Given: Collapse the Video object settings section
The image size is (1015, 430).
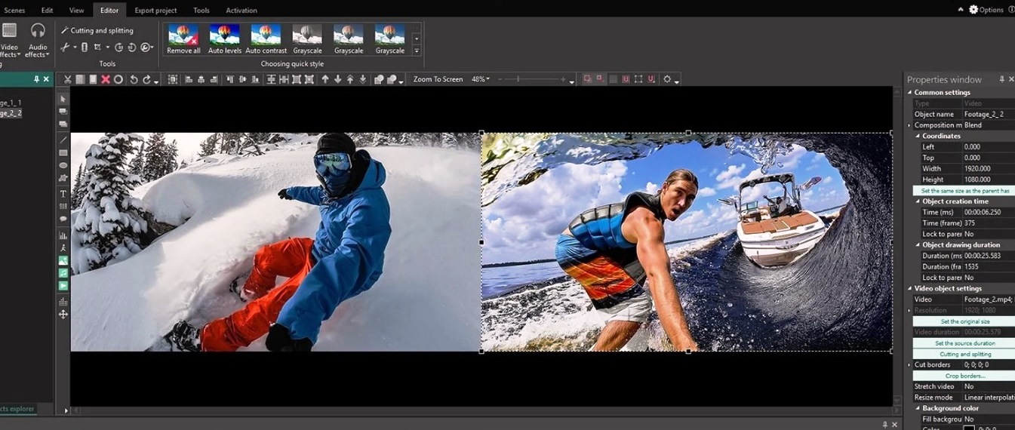Looking at the screenshot, I should pyautogui.click(x=910, y=289).
